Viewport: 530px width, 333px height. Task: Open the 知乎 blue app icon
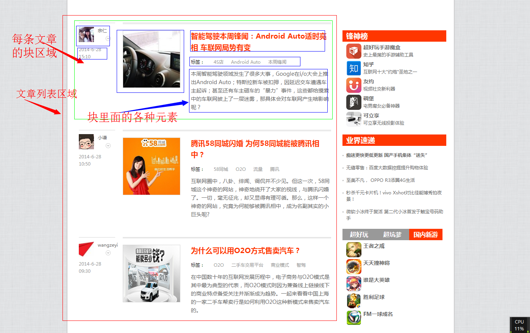click(x=353, y=68)
